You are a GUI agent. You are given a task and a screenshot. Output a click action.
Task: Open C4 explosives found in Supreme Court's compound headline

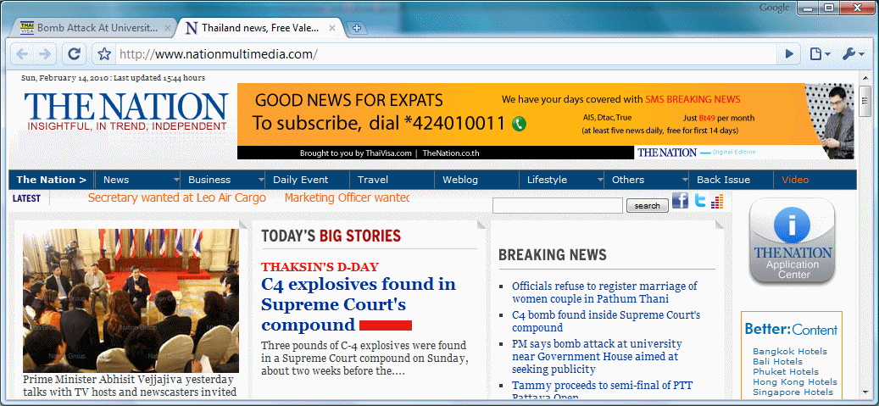pos(359,304)
